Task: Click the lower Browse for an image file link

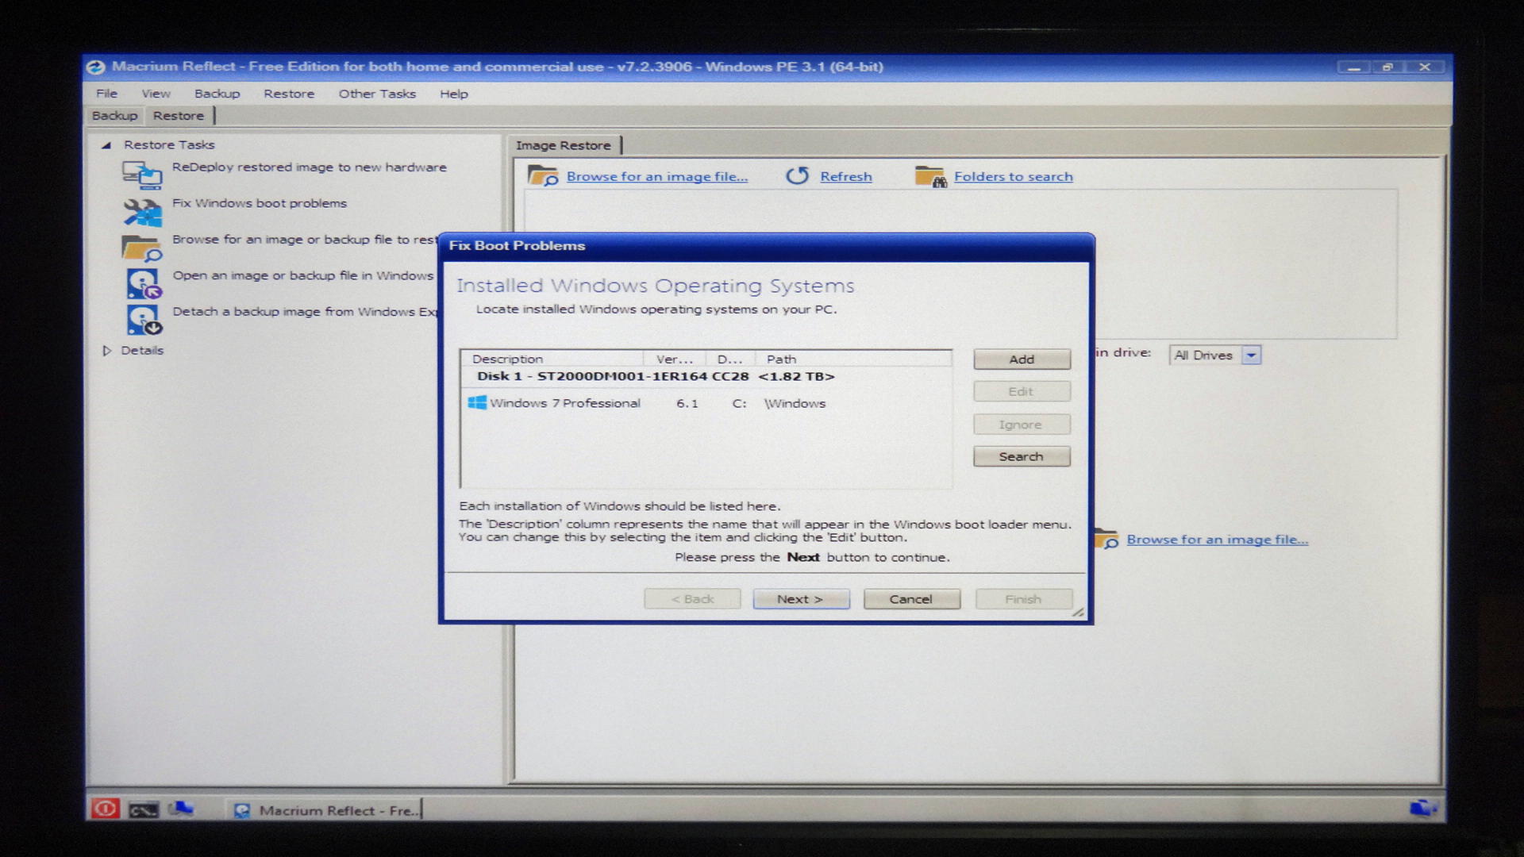Action: [x=1218, y=540]
